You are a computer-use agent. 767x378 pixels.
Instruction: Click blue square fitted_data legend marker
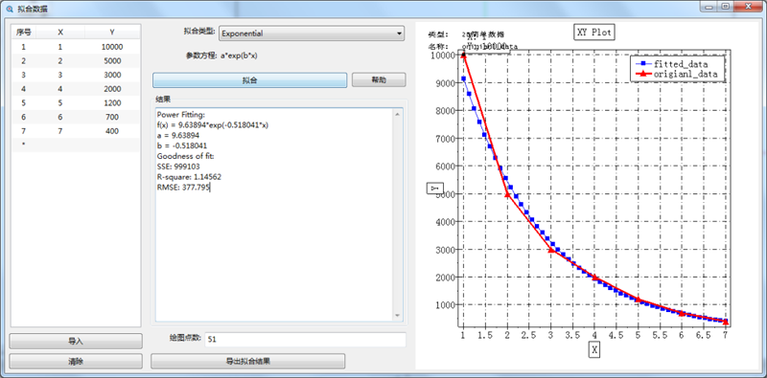(x=644, y=64)
